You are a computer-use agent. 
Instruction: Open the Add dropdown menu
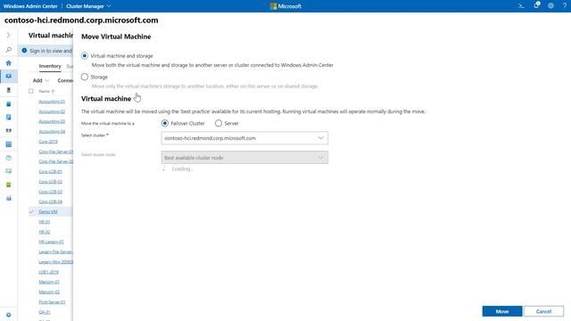click(x=41, y=80)
